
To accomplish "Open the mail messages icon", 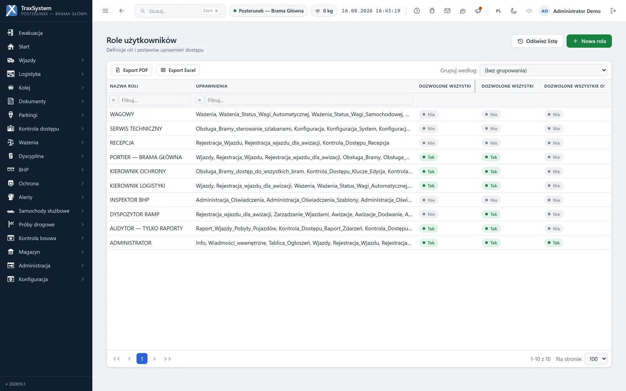I will 447,11.
